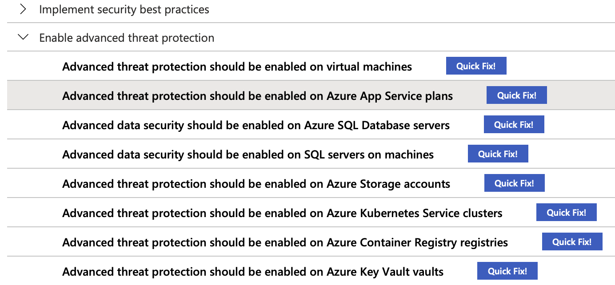Quick Fix protection on Azure Kubernetes Service clusters
This screenshot has height=285, width=615.
pos(566,212)
